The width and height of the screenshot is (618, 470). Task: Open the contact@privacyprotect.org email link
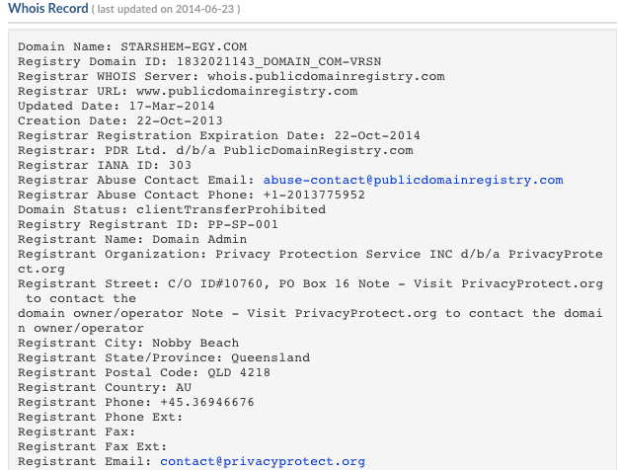[x=263, y=461]
